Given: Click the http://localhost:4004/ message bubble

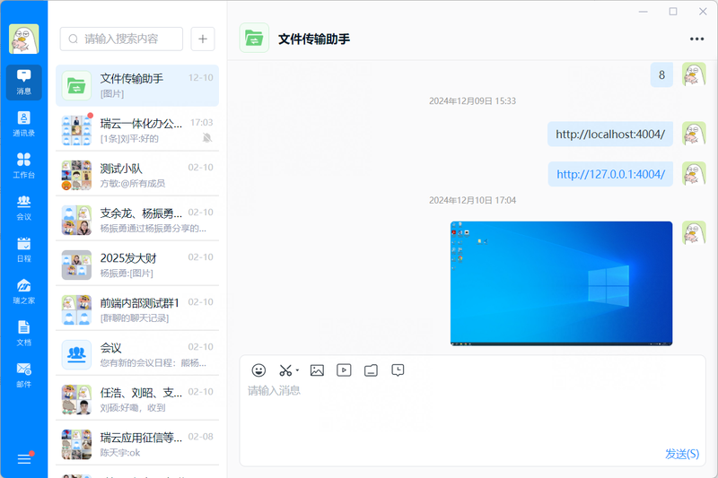Looking at the screenshot, I should click(610, 134).
